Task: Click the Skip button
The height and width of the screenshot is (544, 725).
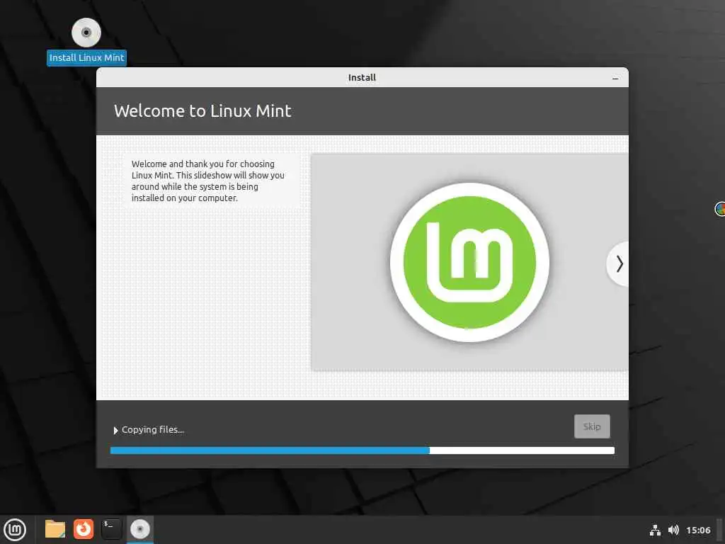Action: point(592,426)
